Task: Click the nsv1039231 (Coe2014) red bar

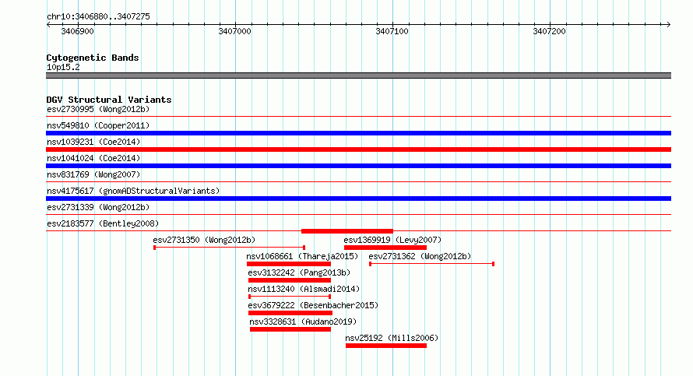Action: (x=358, y=149)
